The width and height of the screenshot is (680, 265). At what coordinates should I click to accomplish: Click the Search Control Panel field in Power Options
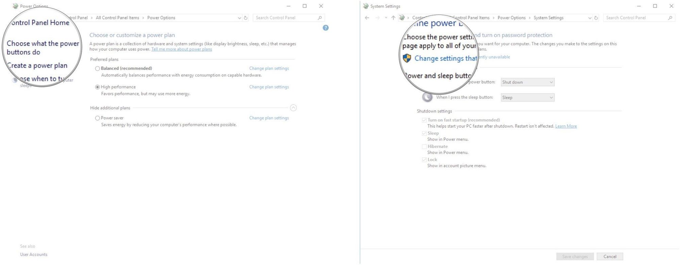(x=285, y=18)
